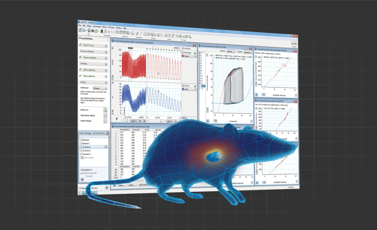The height and width of the screenshot is (230, 377).
Task: Open the Help menu
Action: pos(124,28)
